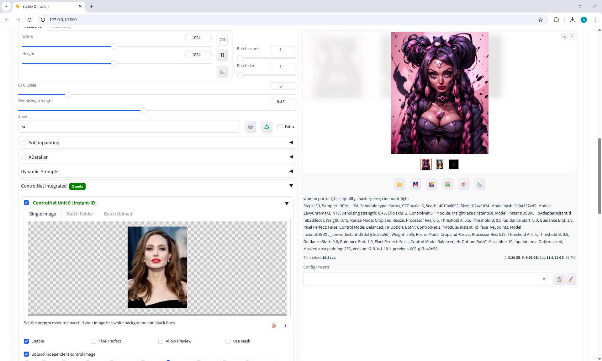602x361 pixels.
Task: Toggle the Pixel Perfect checkbox
Action: [x=93, y=341]
